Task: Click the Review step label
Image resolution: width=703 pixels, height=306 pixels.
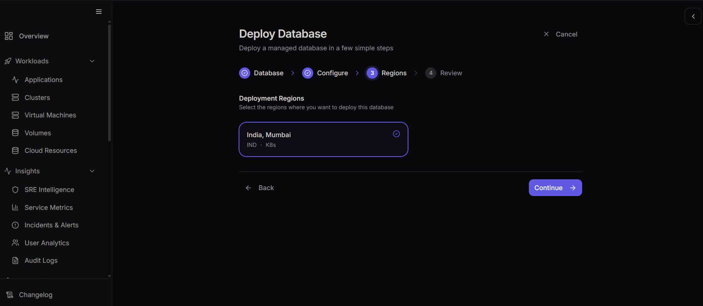Action: 451,73
